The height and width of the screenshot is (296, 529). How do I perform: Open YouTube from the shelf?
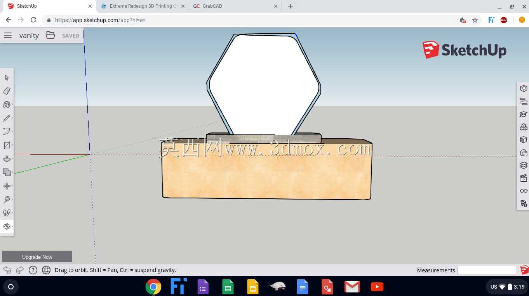click(377, 287)
